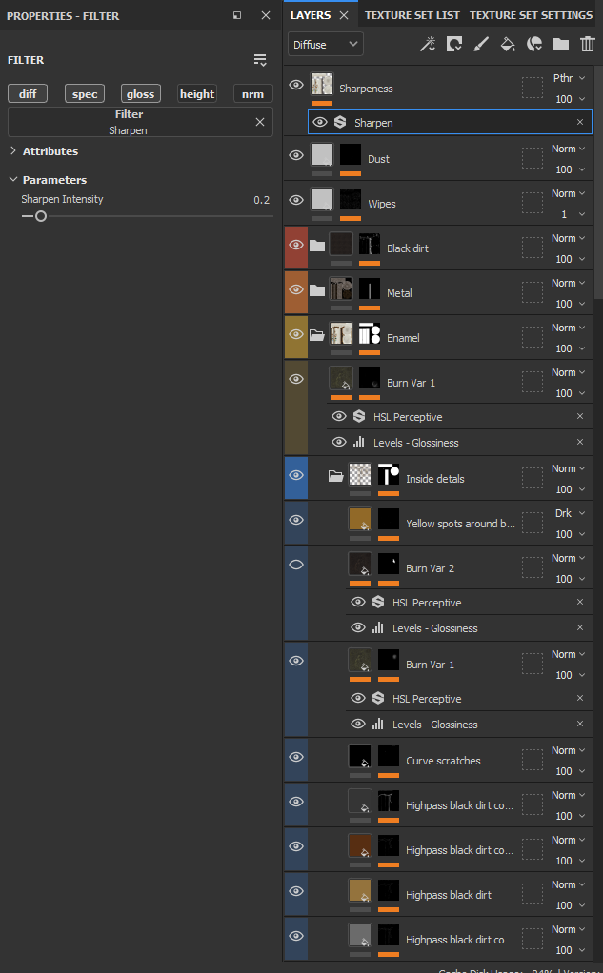Click the add mask icon in Layers toolbar

pos(454,44)
